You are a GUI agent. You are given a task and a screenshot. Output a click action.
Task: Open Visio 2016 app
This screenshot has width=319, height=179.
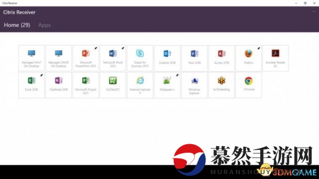(x=194, y=58)
